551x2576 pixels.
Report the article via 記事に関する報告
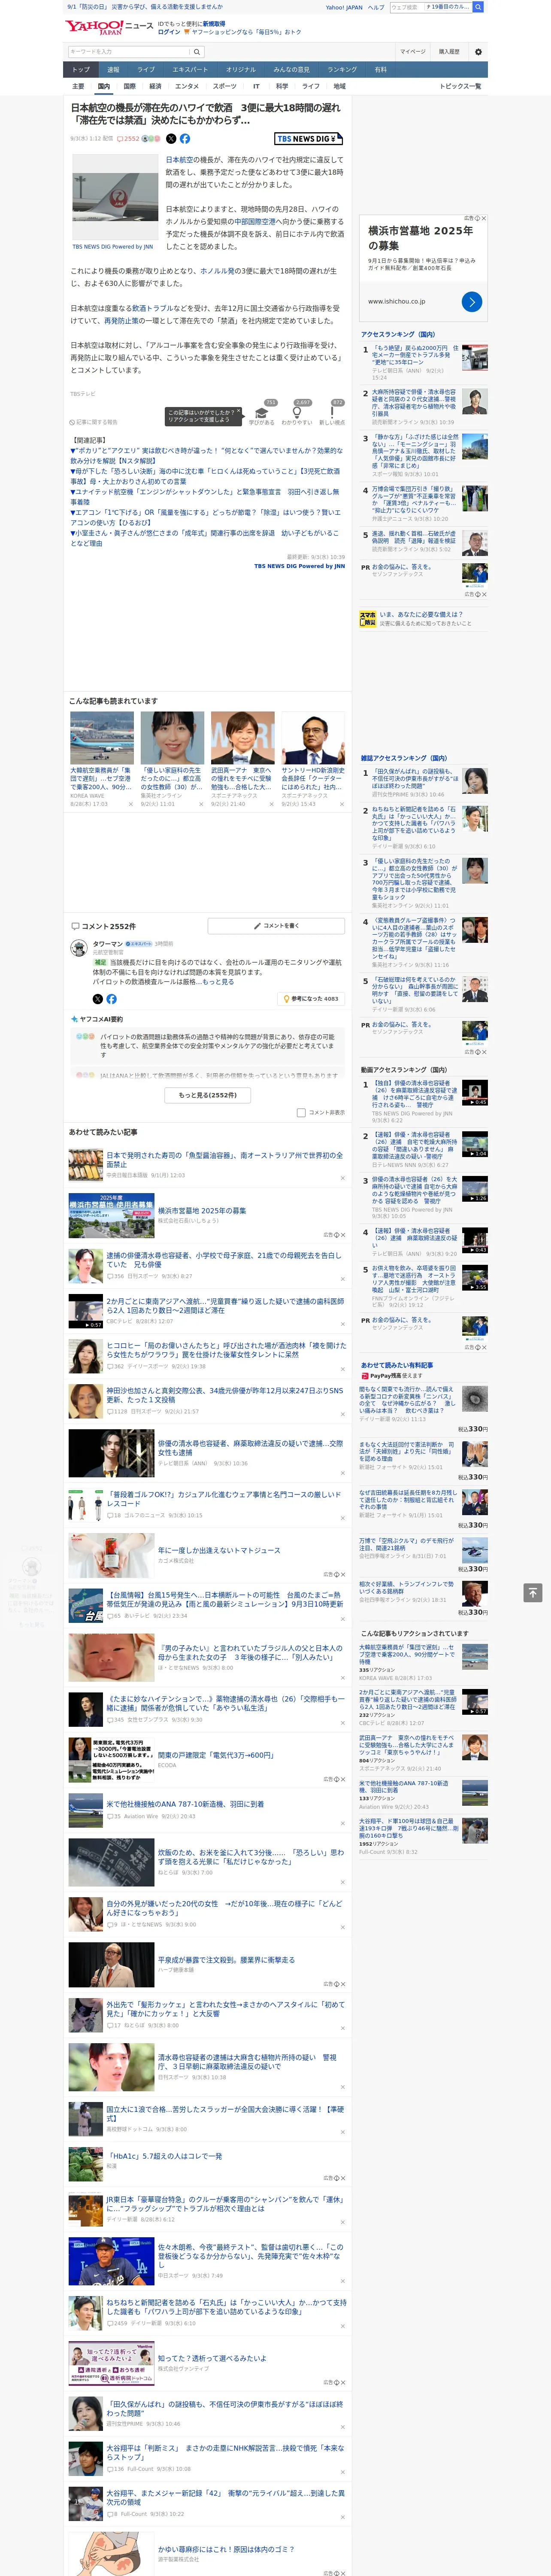(95, 422)
